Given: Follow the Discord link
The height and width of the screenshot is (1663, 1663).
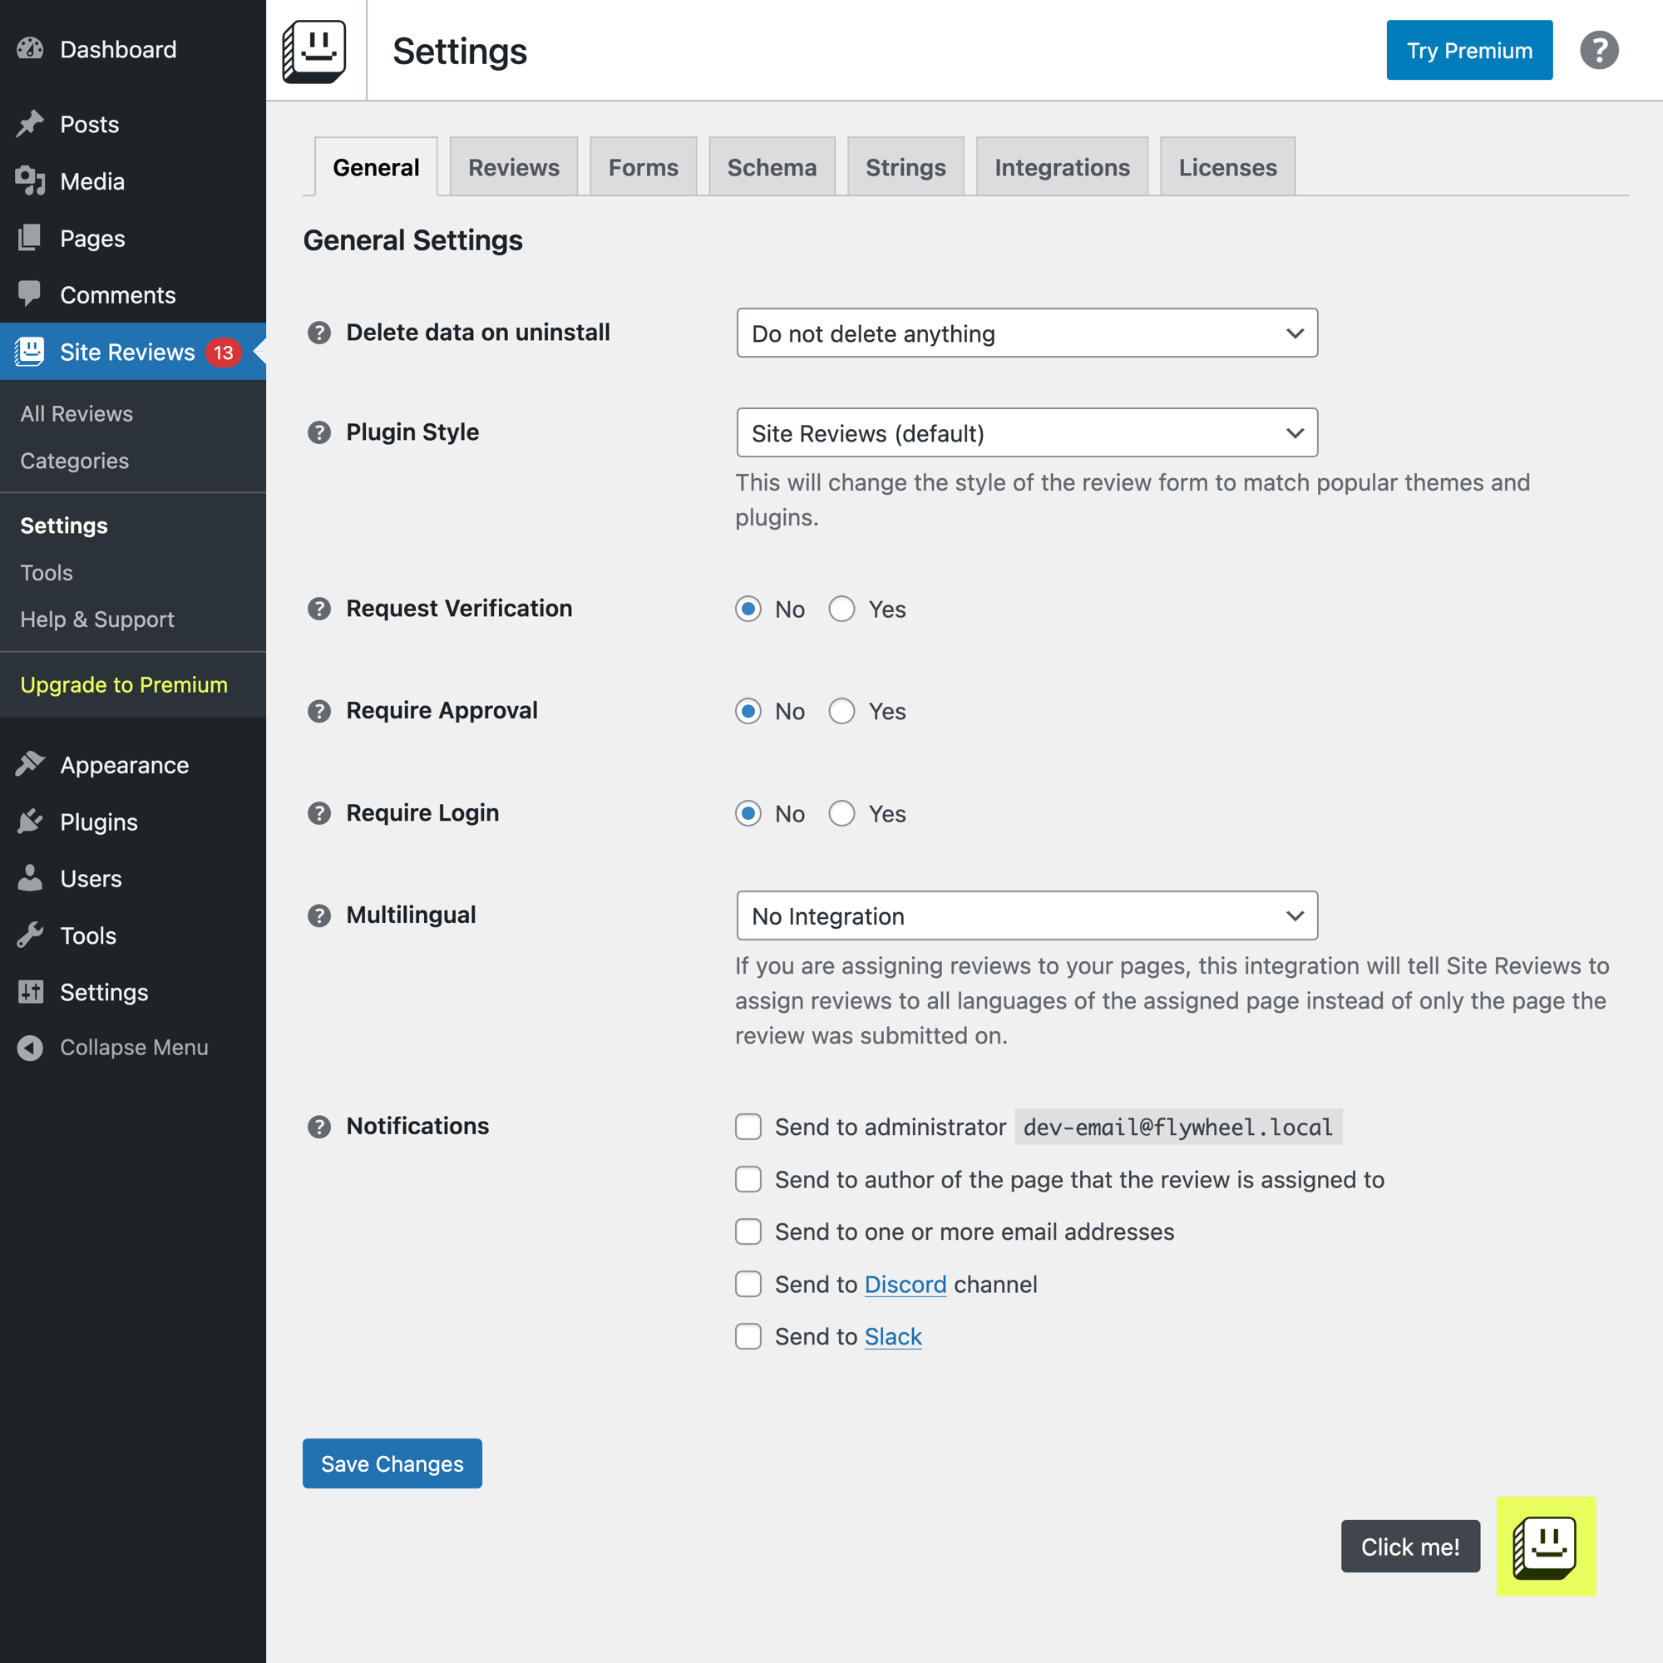Looking at the screenshot, I should (905, 1285).
